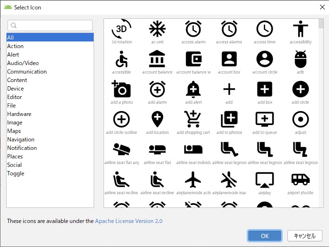Select the add to photos icon
The height and width of the screenshot is (247, 329).
(229, 119)
